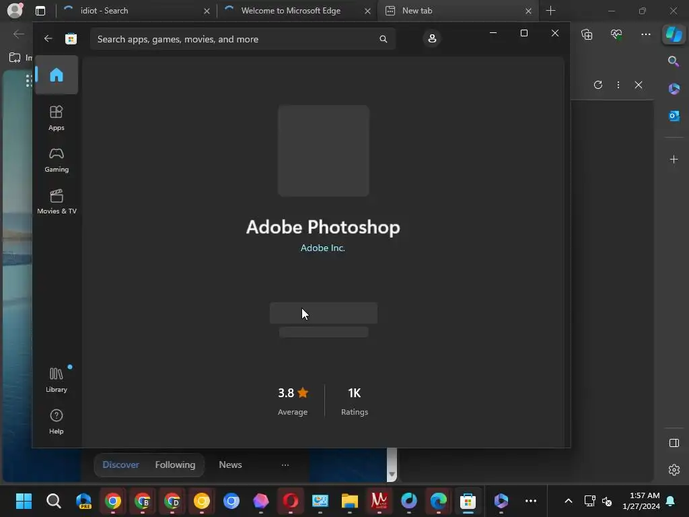This screenshot has width=689, height=517.
Task: Switch to Welcome to Microsoft Edge tab
Action: 297,11
